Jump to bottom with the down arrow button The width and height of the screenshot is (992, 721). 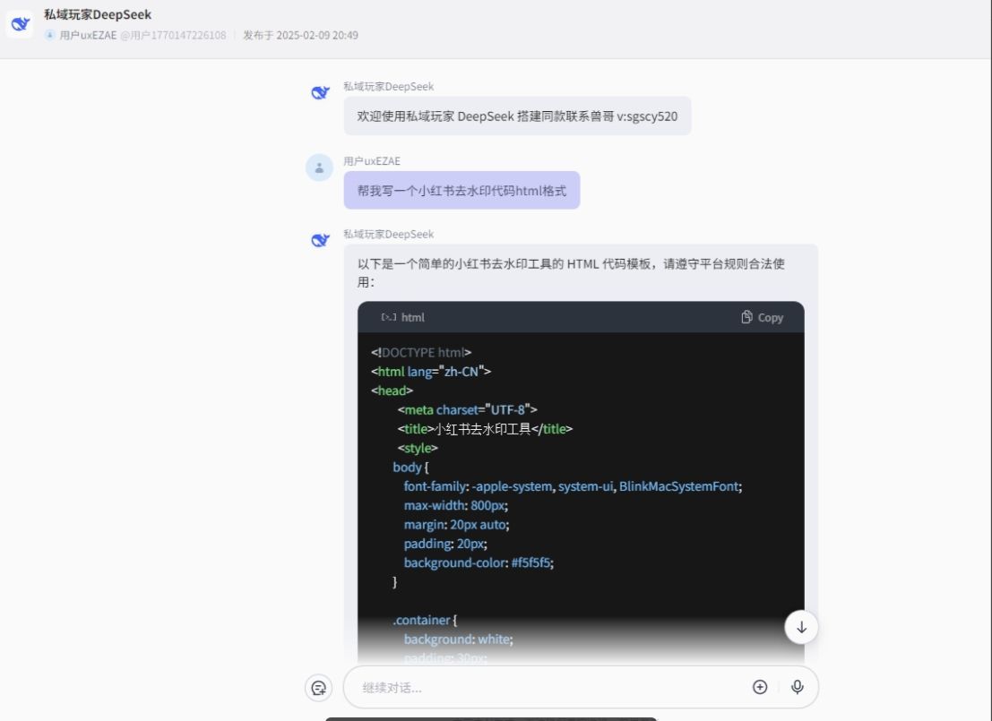click(801, 627)
